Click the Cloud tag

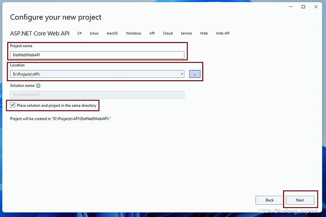pyautogui.click(x=168, y=33)
